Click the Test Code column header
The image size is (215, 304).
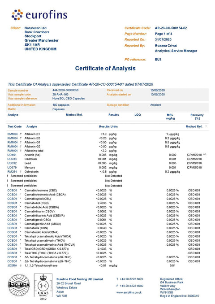point(14,126)
